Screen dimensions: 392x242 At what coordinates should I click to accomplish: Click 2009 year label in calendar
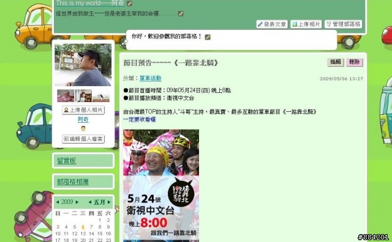[x=67, y=202]
